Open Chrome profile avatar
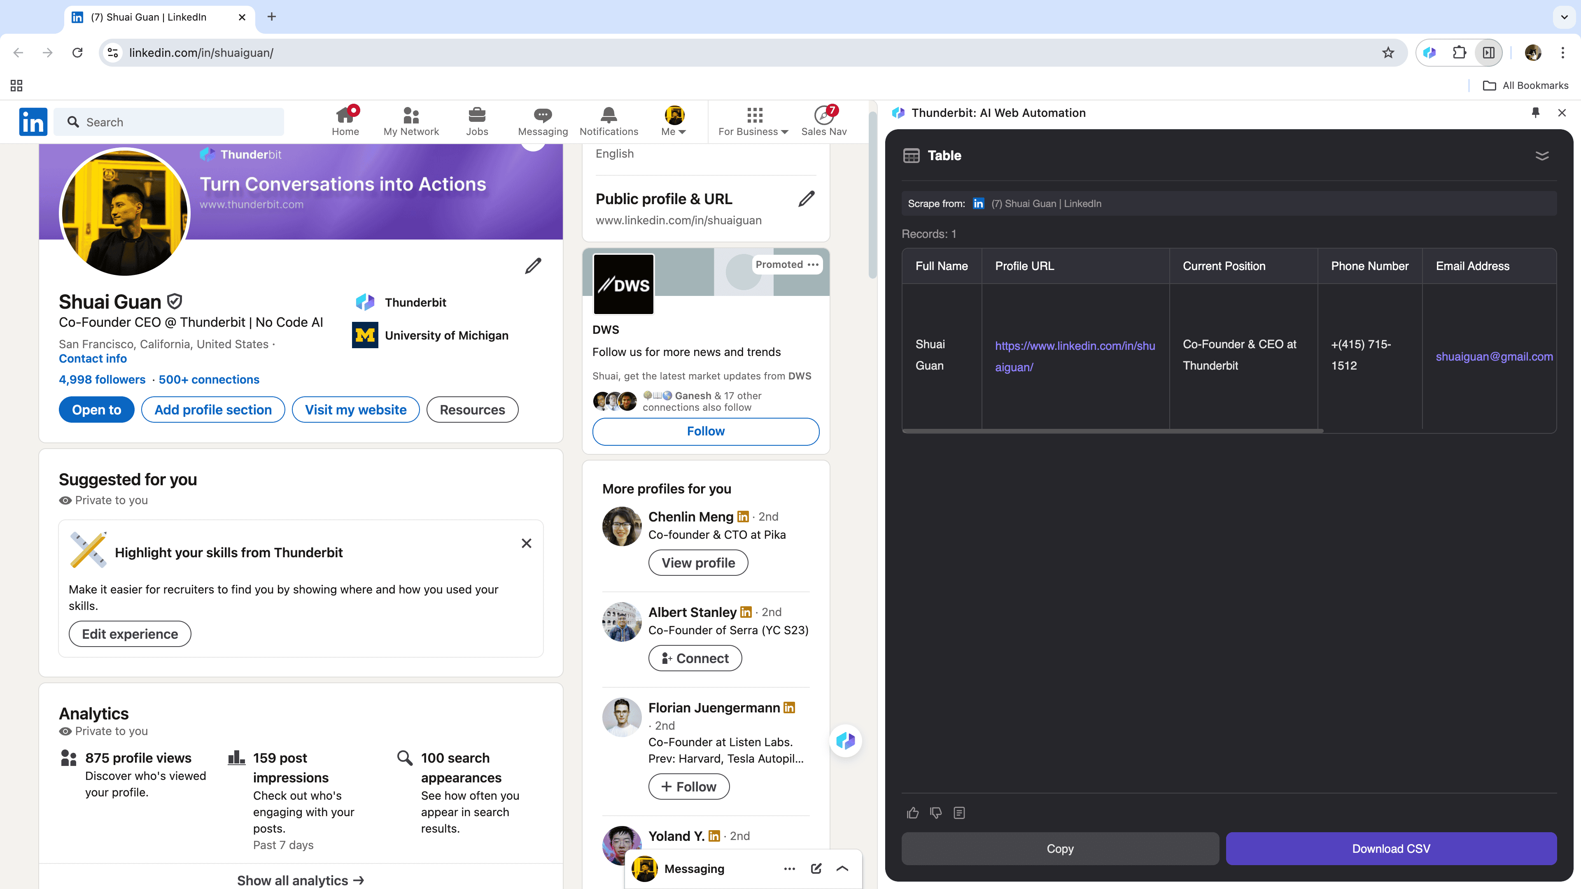Screen dimensions: 1581x889 coord(1533,53)
